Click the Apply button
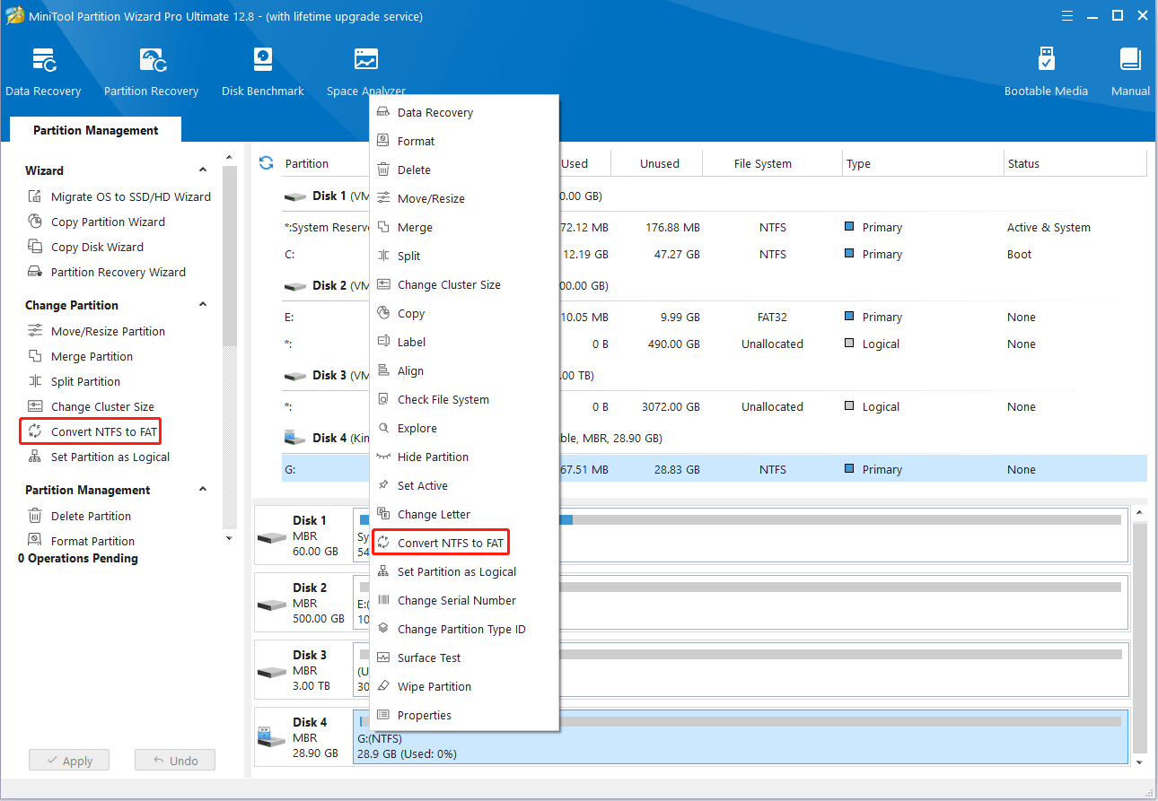The width and height of the screenshot is (1158, 801). 68,760
